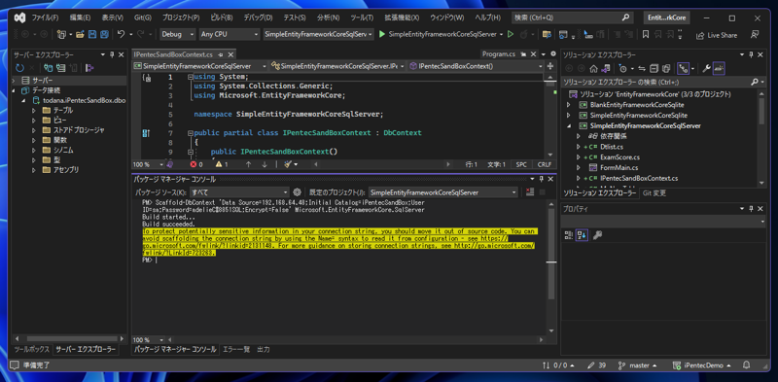Viewport: 778px width, 382px height.
Task: Toggle auto-hide pin of Properties panel
Action: tap(750, 209)
